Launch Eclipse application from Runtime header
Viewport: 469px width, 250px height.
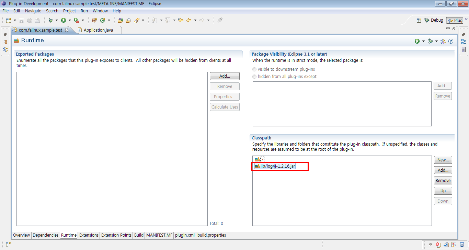point(417,41)
